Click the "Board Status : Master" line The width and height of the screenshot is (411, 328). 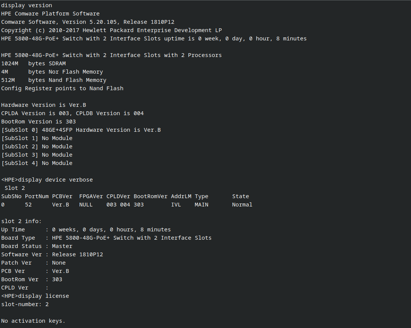click(x=37, y=246)
